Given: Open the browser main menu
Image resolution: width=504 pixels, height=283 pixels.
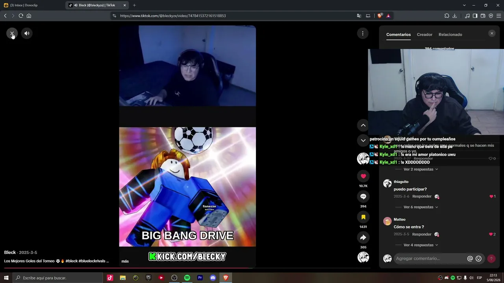Looking at the screenshot, I should (x=499, y=16).
